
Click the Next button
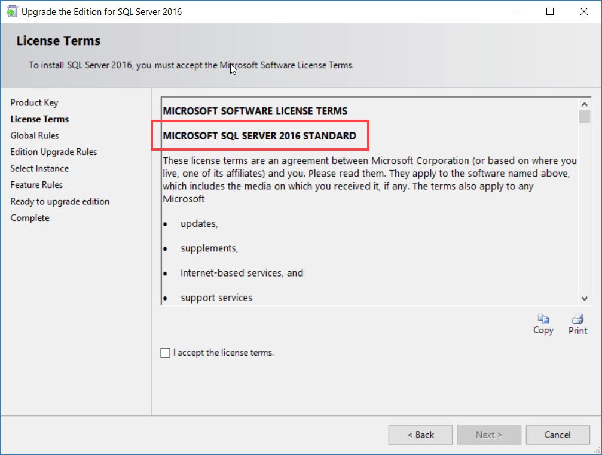(489, 435)
